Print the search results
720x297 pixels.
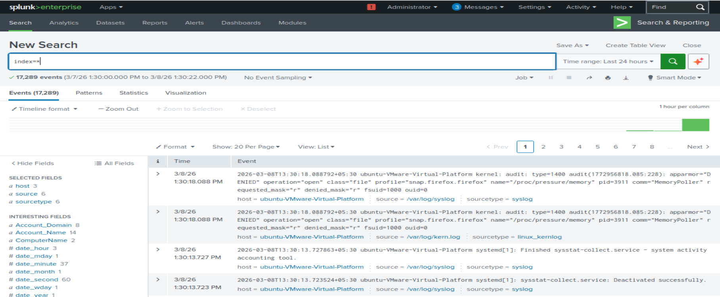[x=608, y=78]
